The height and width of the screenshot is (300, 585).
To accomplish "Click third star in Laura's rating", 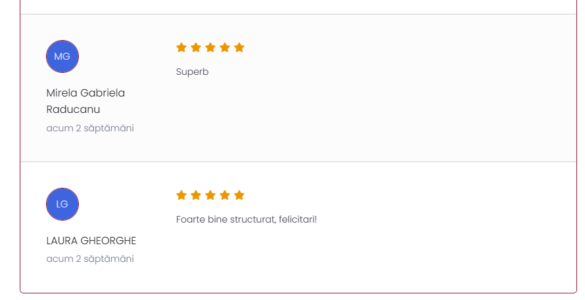I will click(x=210, y=195).
